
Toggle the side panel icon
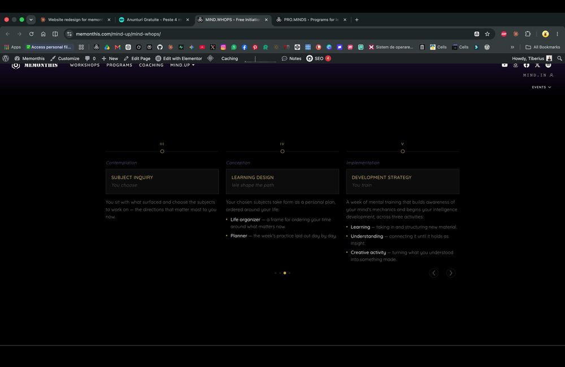(x=55, y=34)
